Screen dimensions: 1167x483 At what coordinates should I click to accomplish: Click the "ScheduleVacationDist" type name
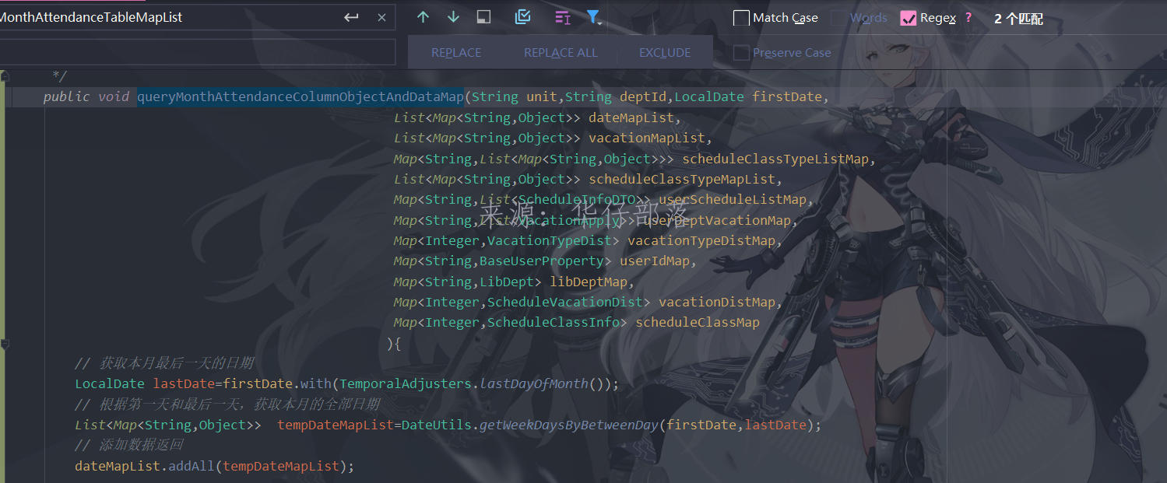tap(565, 302)
